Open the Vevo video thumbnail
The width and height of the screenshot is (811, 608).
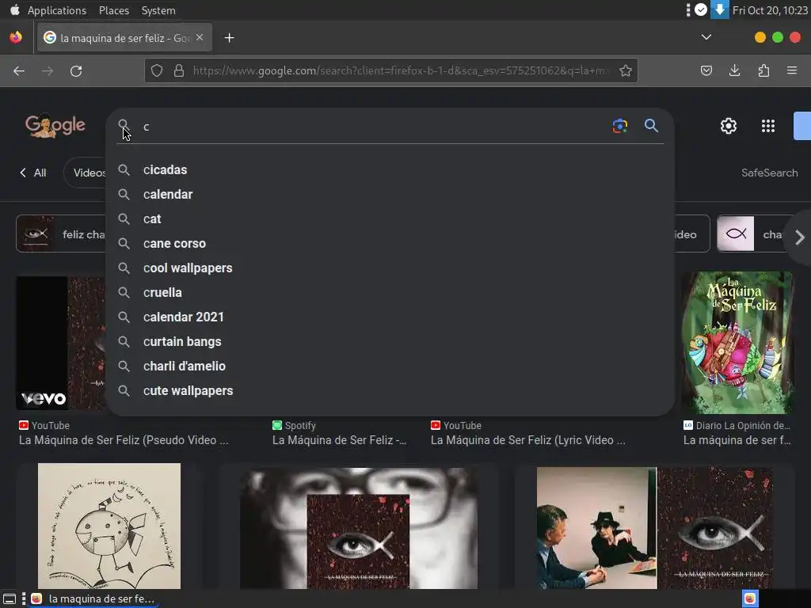pos(61,344)
